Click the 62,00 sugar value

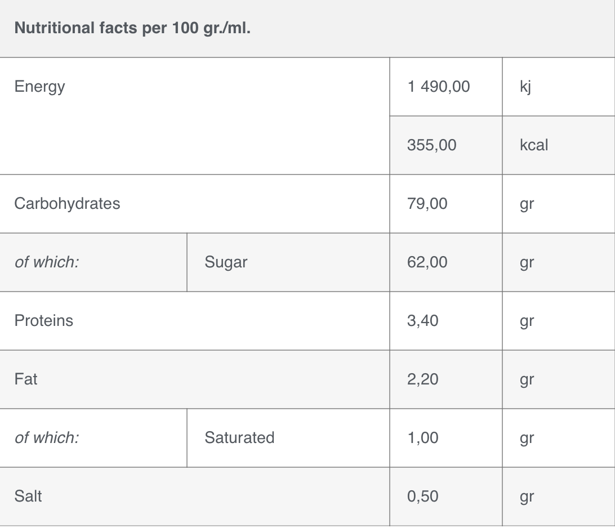coord(427,262)
